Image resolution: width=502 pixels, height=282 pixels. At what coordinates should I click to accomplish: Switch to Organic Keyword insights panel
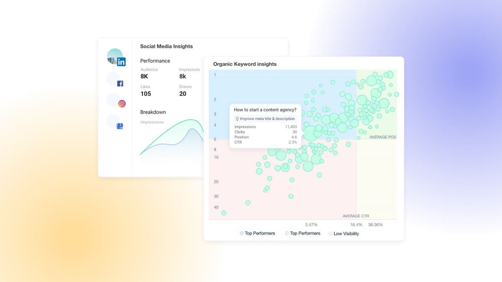[245, 64]
